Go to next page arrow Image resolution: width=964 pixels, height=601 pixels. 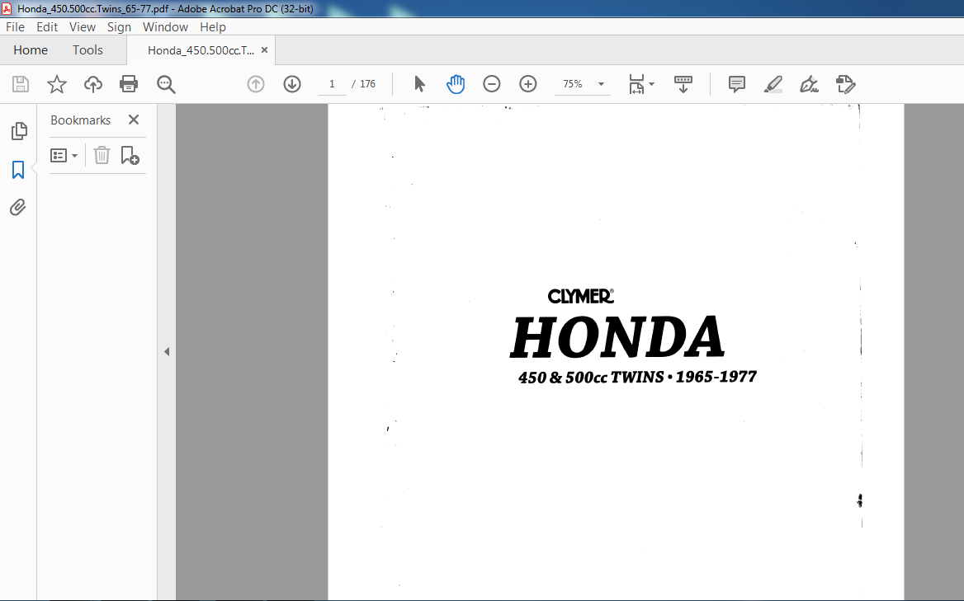pos(292,84)
